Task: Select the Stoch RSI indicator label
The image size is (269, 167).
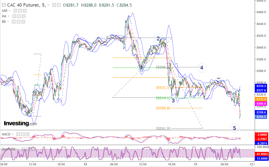Action: pyautogui.click(x=9, y=149)
